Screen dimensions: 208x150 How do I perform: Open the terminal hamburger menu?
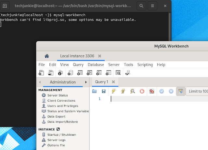pos(152,6)
